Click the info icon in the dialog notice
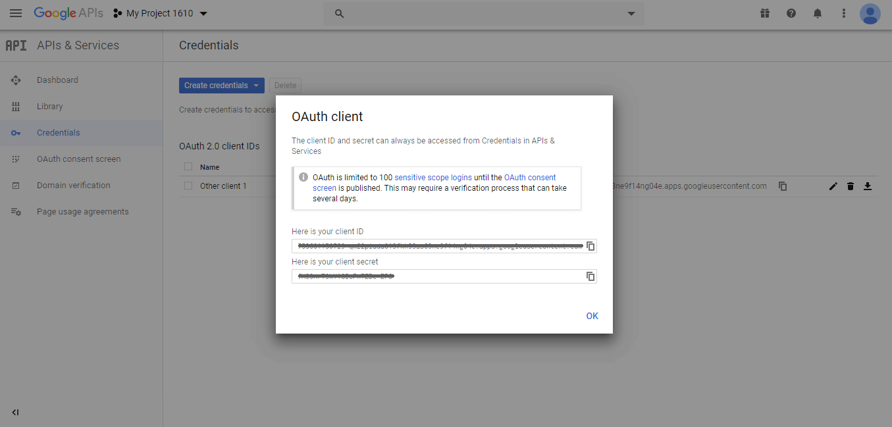This screenshot has width=892, height=427. coord(303,177)
